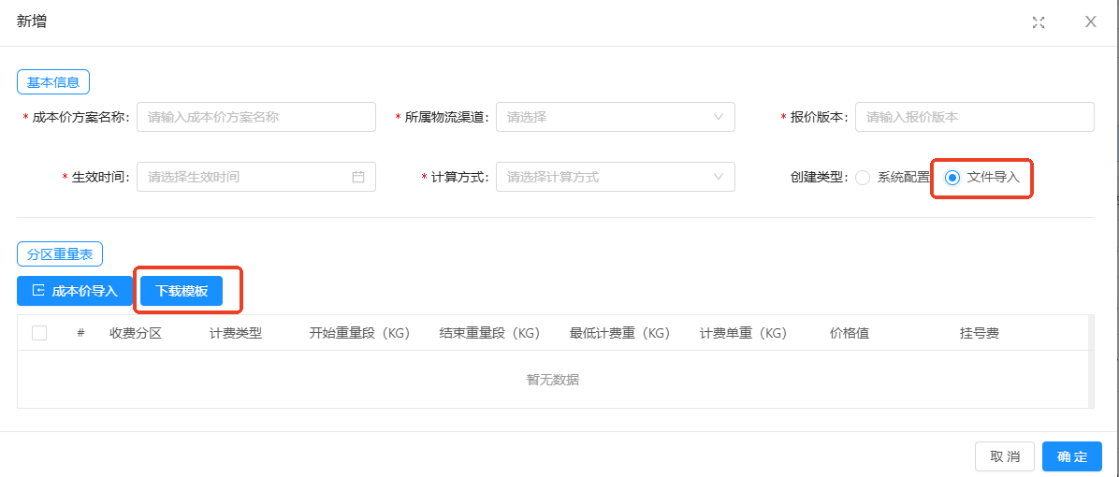Click the 收费分区 column header

tap(136, 333)
